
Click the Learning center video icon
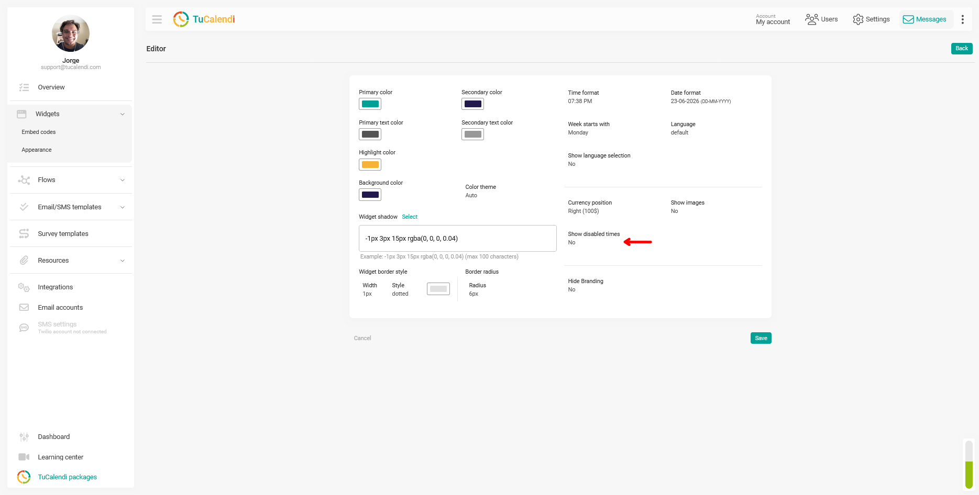pos(24,457)
